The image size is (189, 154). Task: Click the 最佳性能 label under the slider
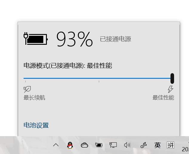click(163, 98)
